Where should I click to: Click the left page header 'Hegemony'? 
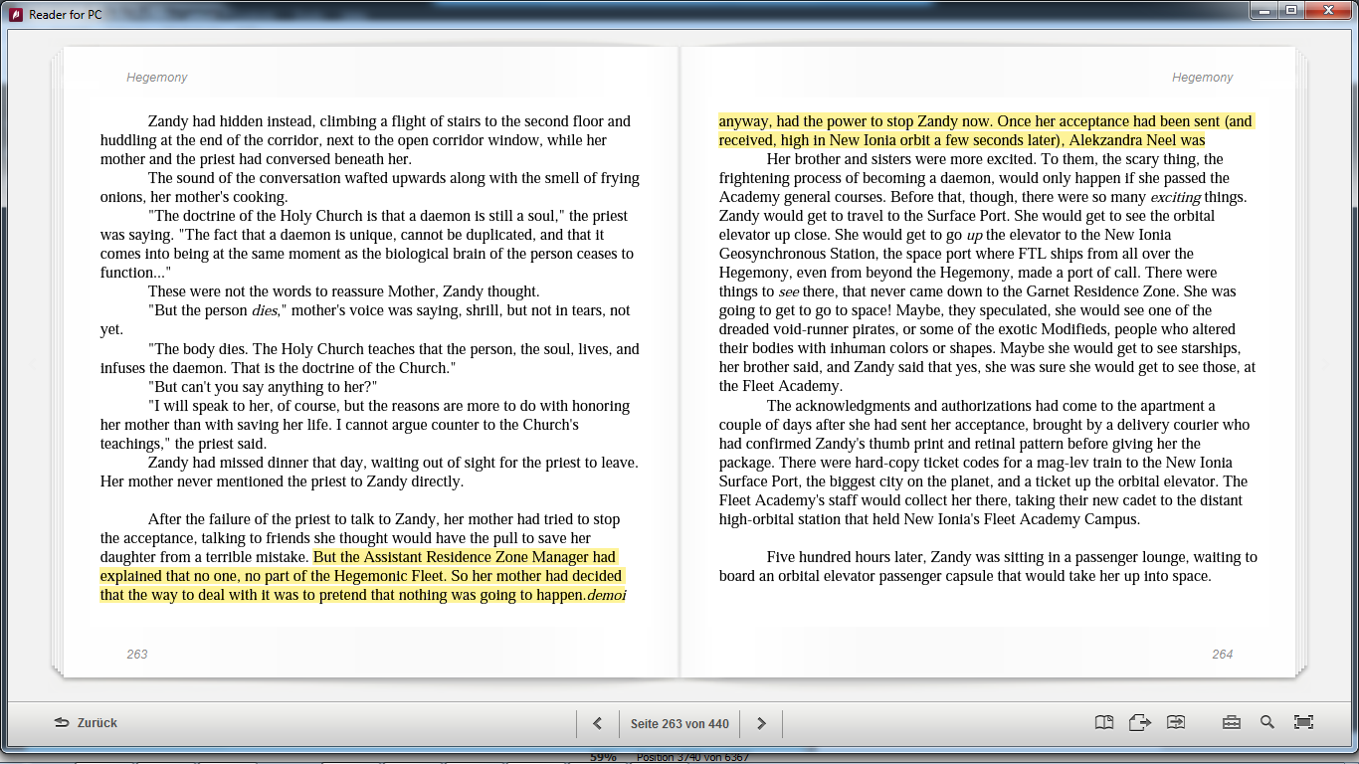click(x=157, y=77)
